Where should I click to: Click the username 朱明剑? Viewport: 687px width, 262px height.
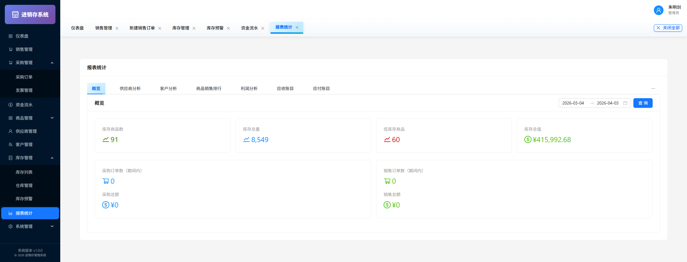(674, 7)
